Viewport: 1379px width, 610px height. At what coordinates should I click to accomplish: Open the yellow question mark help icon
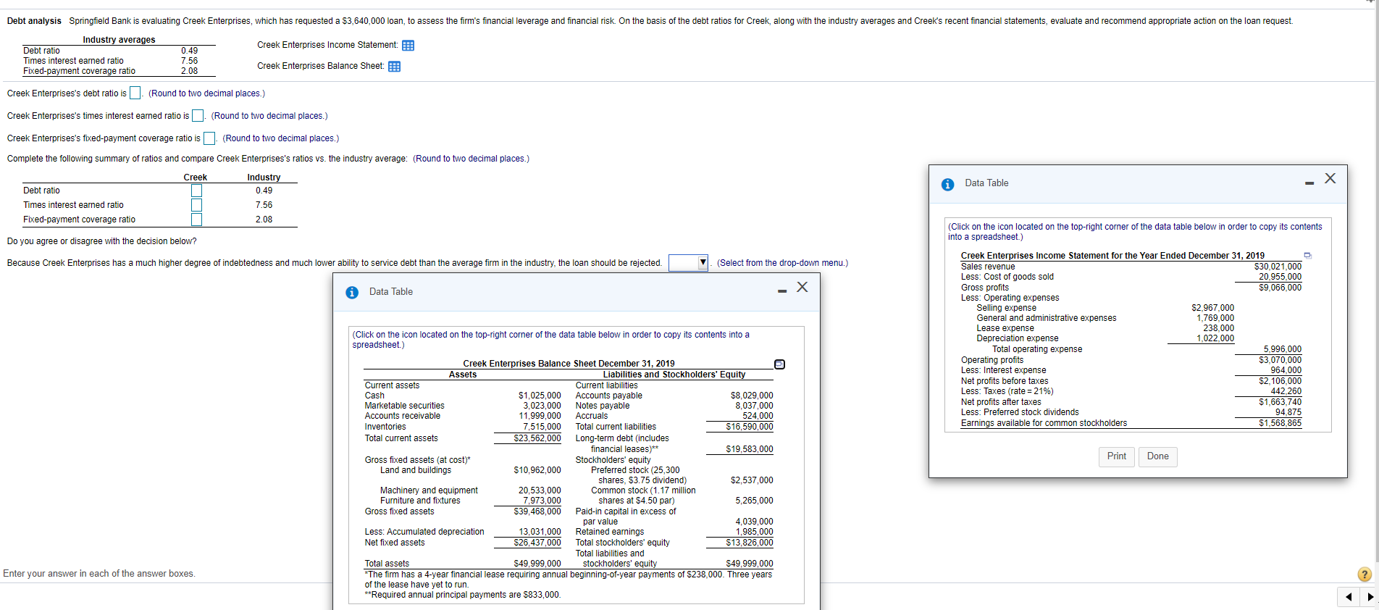1365,575
